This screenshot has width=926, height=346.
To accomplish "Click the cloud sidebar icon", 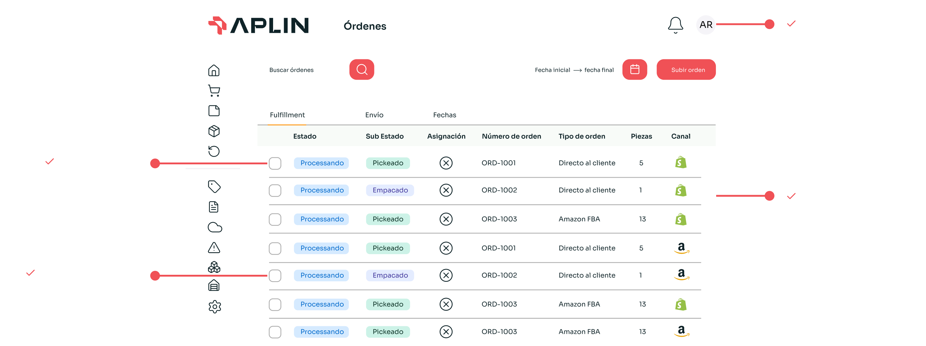I will point(215,227).
